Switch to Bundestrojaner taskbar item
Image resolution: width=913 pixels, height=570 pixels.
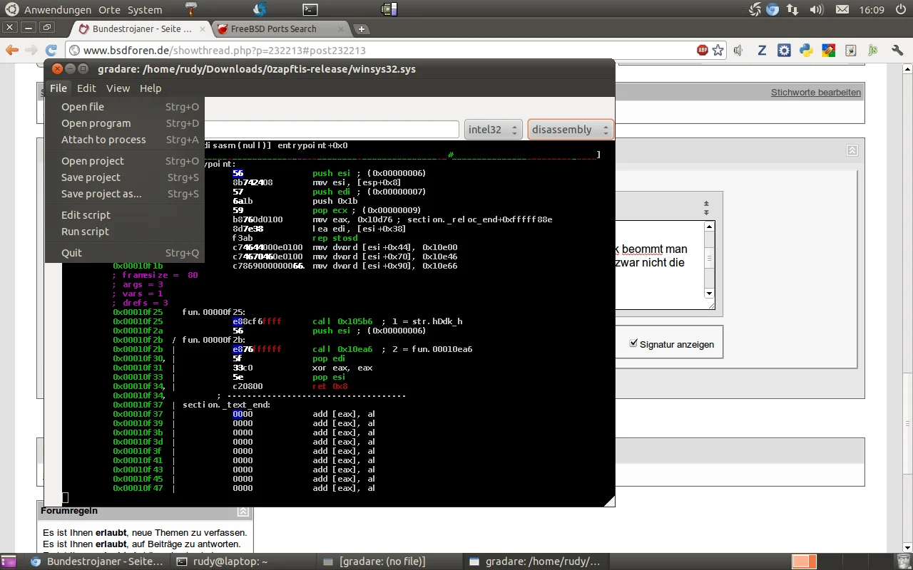[x=98, y=561]
